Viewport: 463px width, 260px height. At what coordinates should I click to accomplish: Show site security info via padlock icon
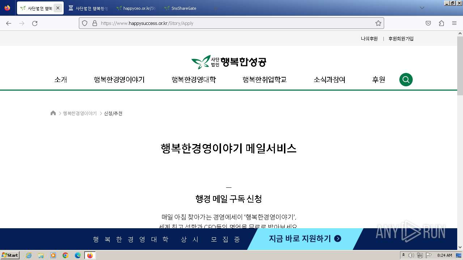pyautogui.click(x=95, y=23)
